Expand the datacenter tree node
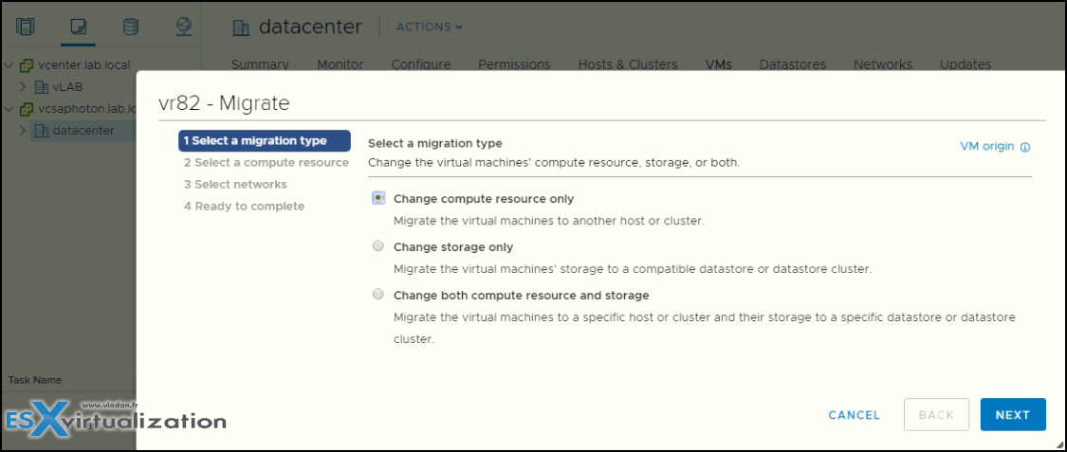This screenshot has width=1067, height=452. pos(23,131)
